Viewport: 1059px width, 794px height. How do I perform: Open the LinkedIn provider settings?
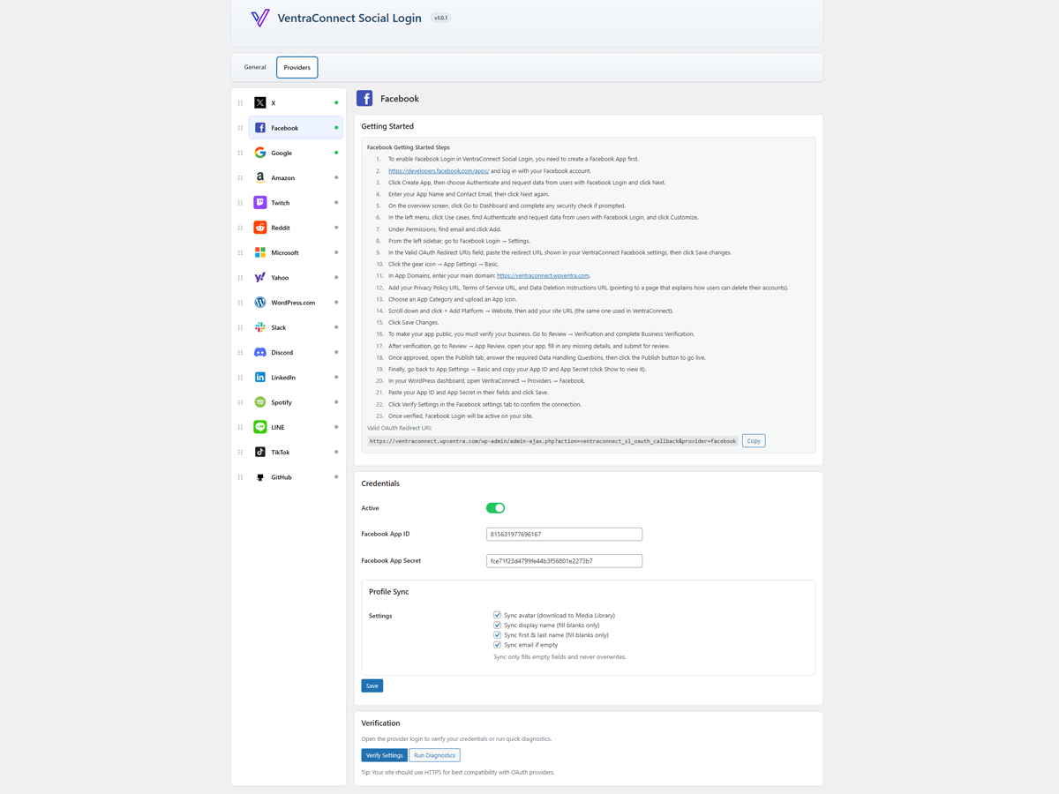click(x=259, y=377)
